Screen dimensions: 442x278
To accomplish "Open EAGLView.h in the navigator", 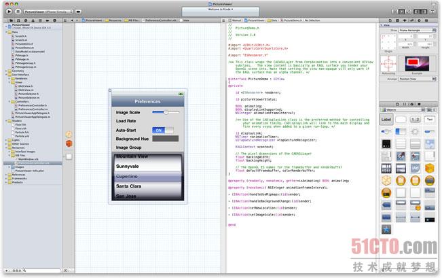I will (24, 86).
